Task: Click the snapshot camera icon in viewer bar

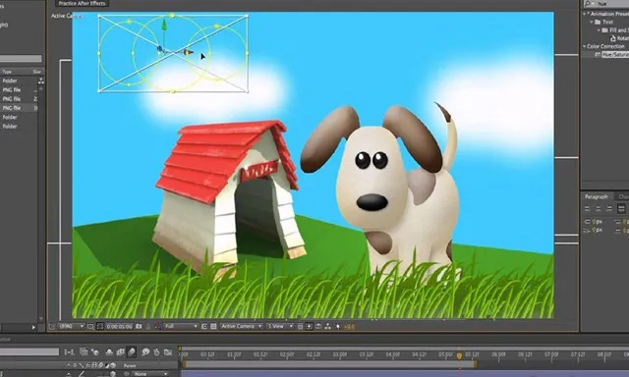Action: [x=139, y=327]
